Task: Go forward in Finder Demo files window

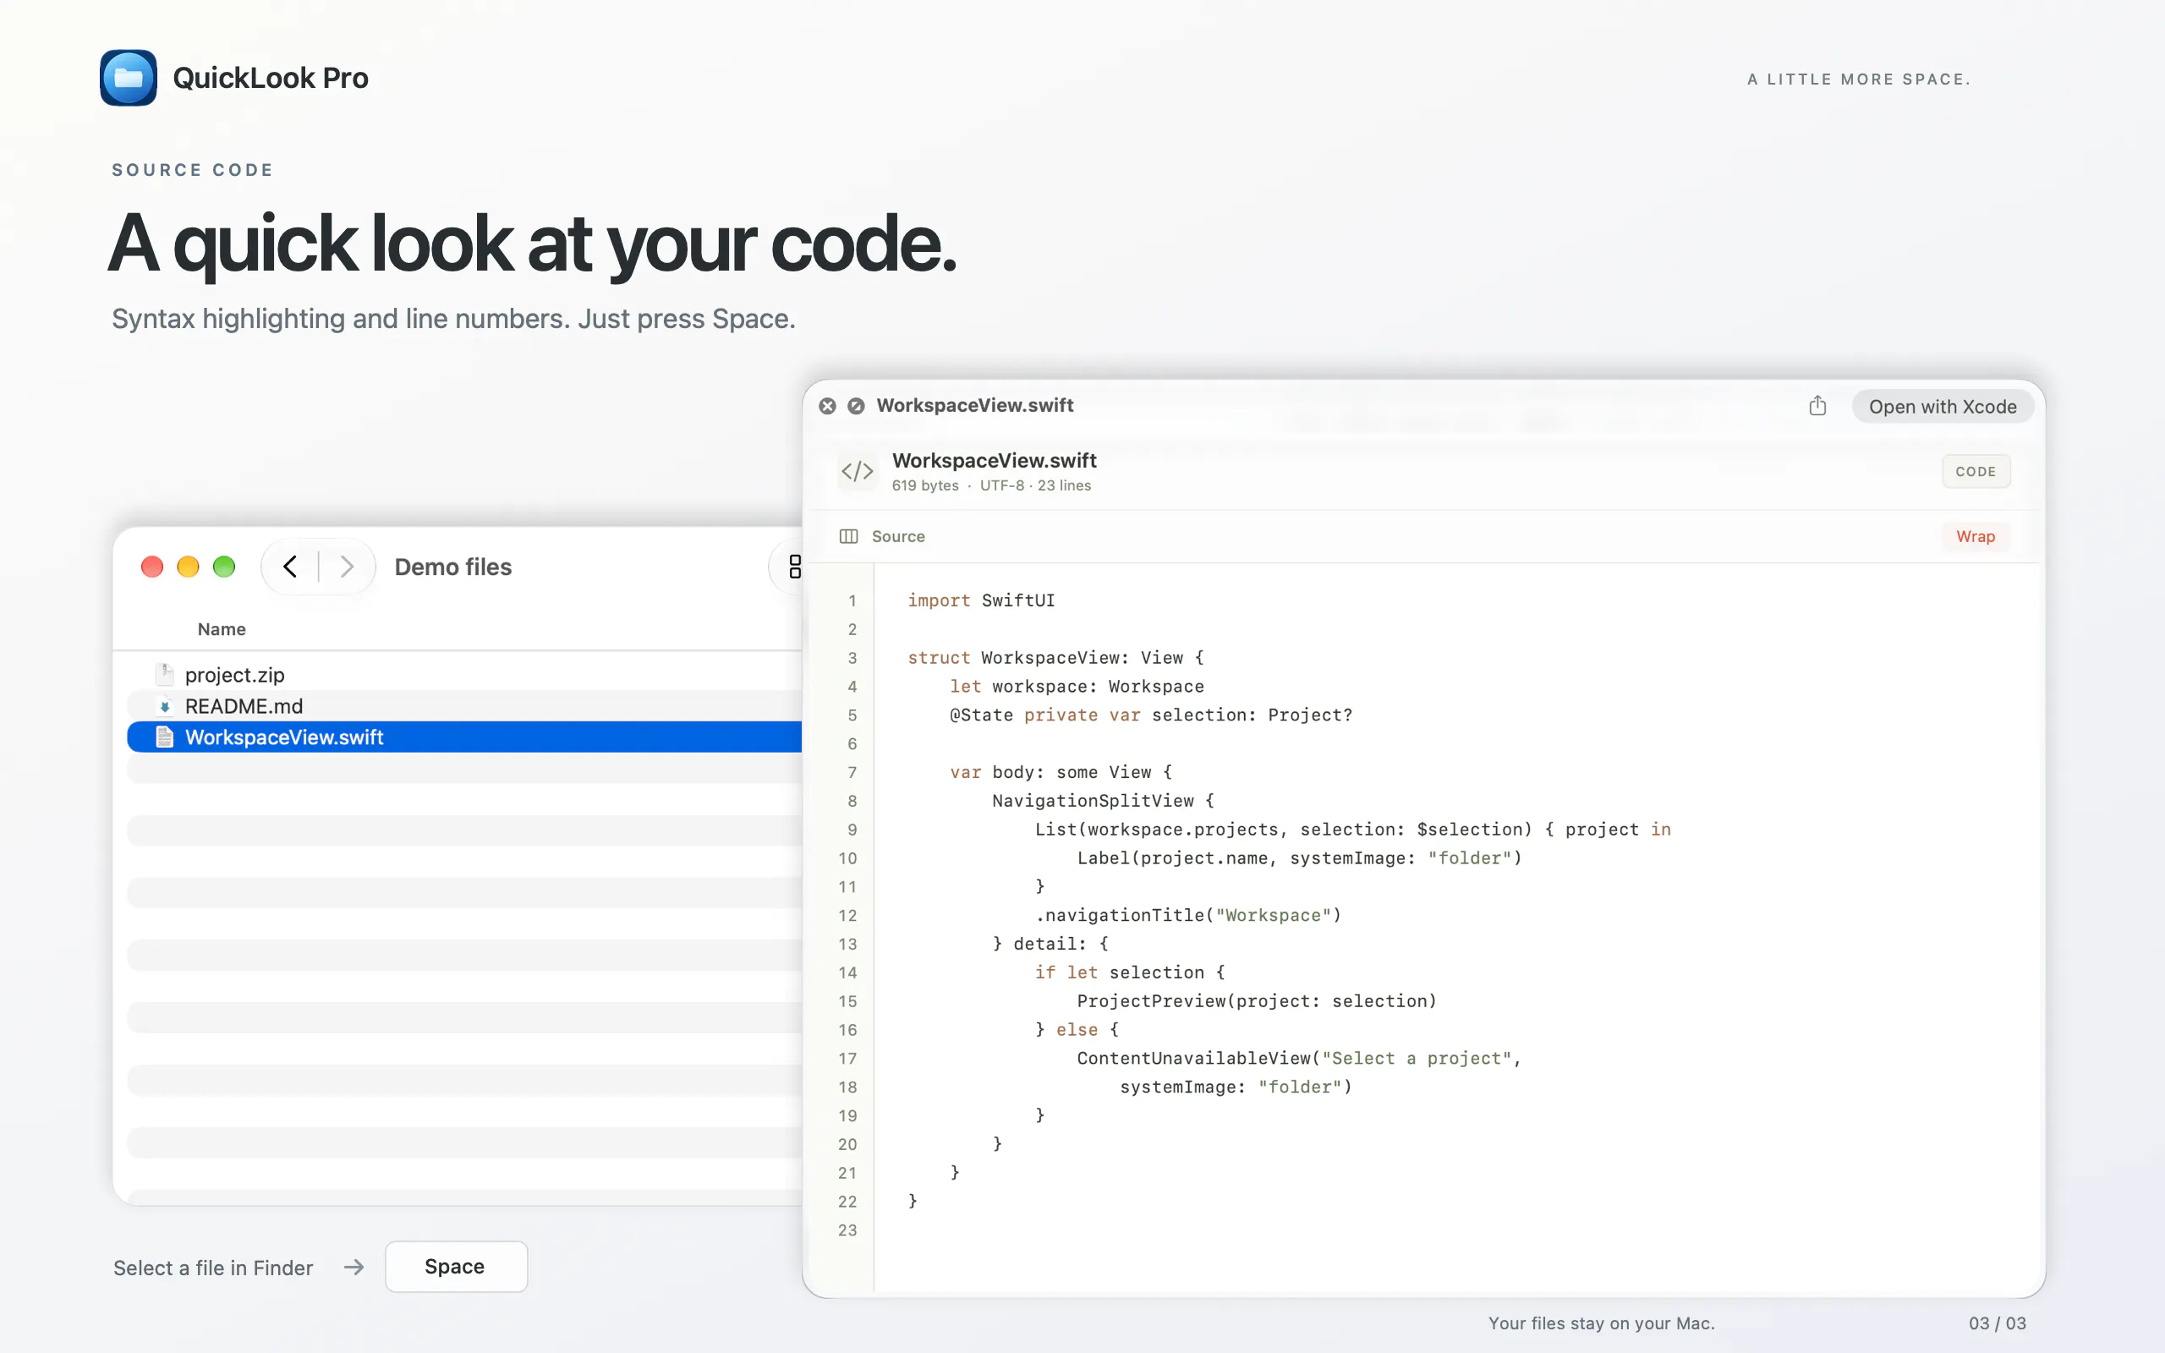Action: pyautogui.click(x=347, y=567)
